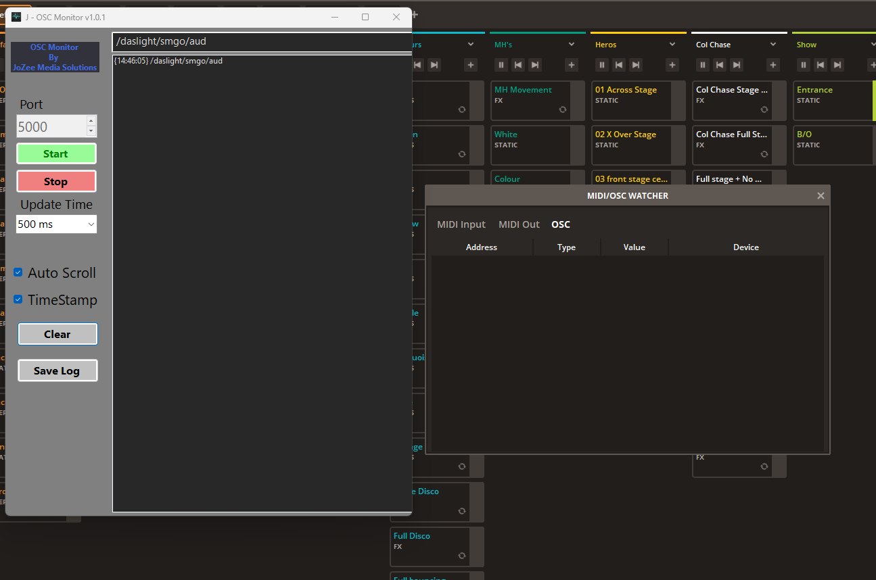This screenshot has height=580, width=876.
Task: Start the OSC Monitor listener
Action: [x=56, y=153]
